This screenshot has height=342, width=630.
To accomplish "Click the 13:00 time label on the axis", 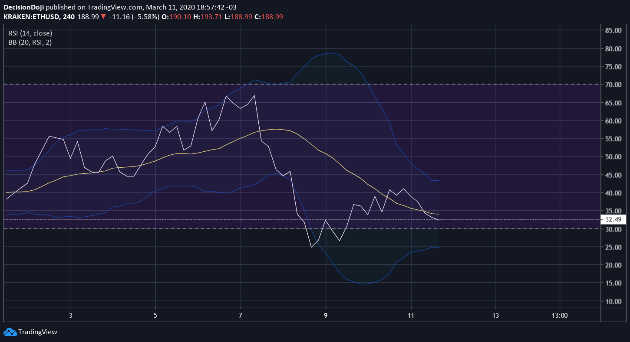I will [x=559, y=315].
